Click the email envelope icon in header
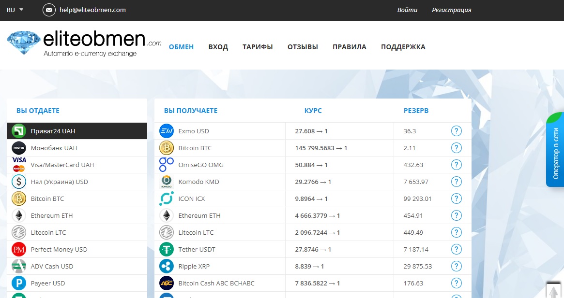The height and width of the screenshot is (298, 564). coord(49,10)
